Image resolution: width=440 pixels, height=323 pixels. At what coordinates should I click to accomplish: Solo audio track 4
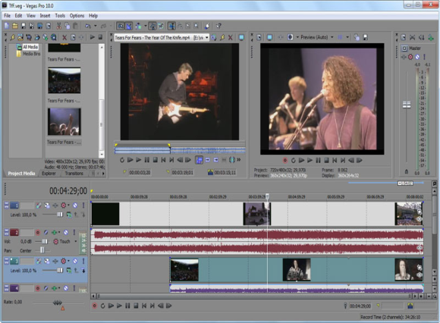(x=74, y=288)
